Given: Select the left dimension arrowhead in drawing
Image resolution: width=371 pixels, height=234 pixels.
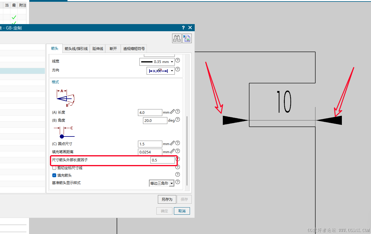Looking at the screenshot, I should coord(235,120).
